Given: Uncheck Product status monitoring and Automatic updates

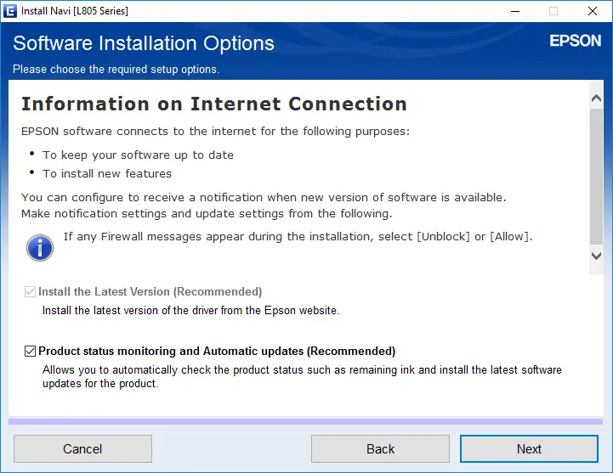Looking at the screenshot, I should pos(31,352).
